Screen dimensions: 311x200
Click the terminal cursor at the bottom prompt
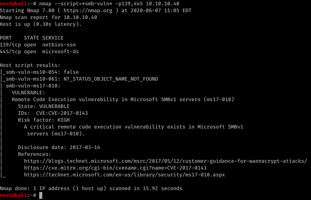(41, 195)
